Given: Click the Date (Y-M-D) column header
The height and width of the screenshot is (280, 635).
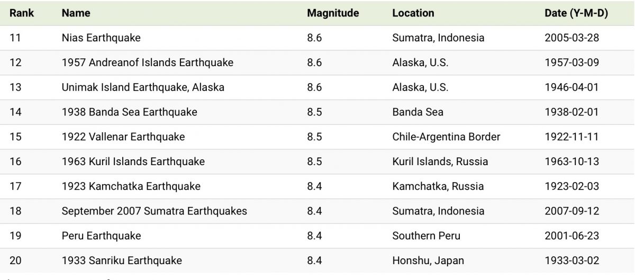Looking at the screenshot, I should pyautogui.click(x=576, y=13).
